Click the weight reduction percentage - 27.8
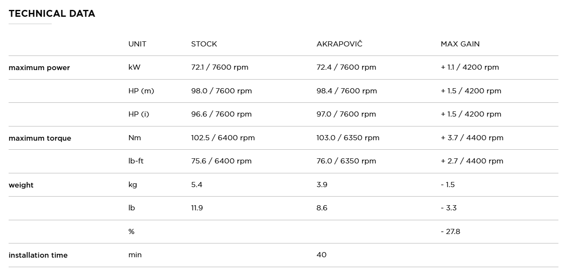The width and height of the screenshot is (561, 268). 450,231
